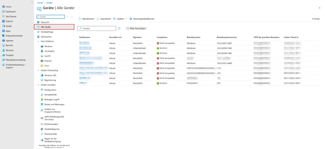
Task: Click the Aktualisieren refresh icon
Action: point(80,19)
